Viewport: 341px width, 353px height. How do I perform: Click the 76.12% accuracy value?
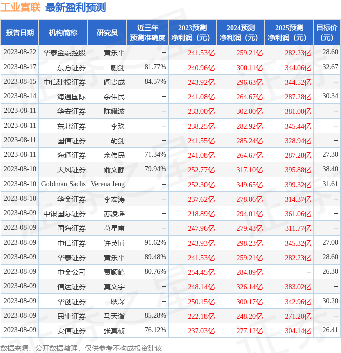point(155,330)
